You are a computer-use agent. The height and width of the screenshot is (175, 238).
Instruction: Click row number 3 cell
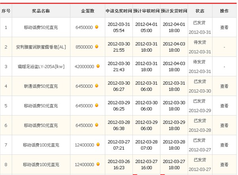[6, 67]
